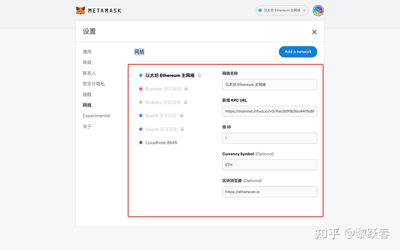Open the account avatar menu
The height and width of the screenshot is (250, 400).
(x=318, y=10)
